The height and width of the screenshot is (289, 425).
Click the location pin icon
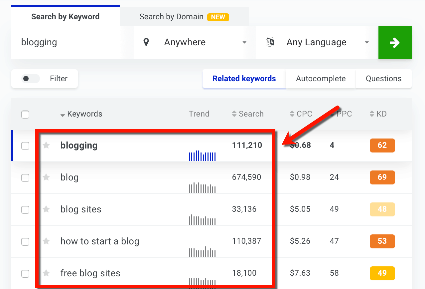[x=146, y=42]
